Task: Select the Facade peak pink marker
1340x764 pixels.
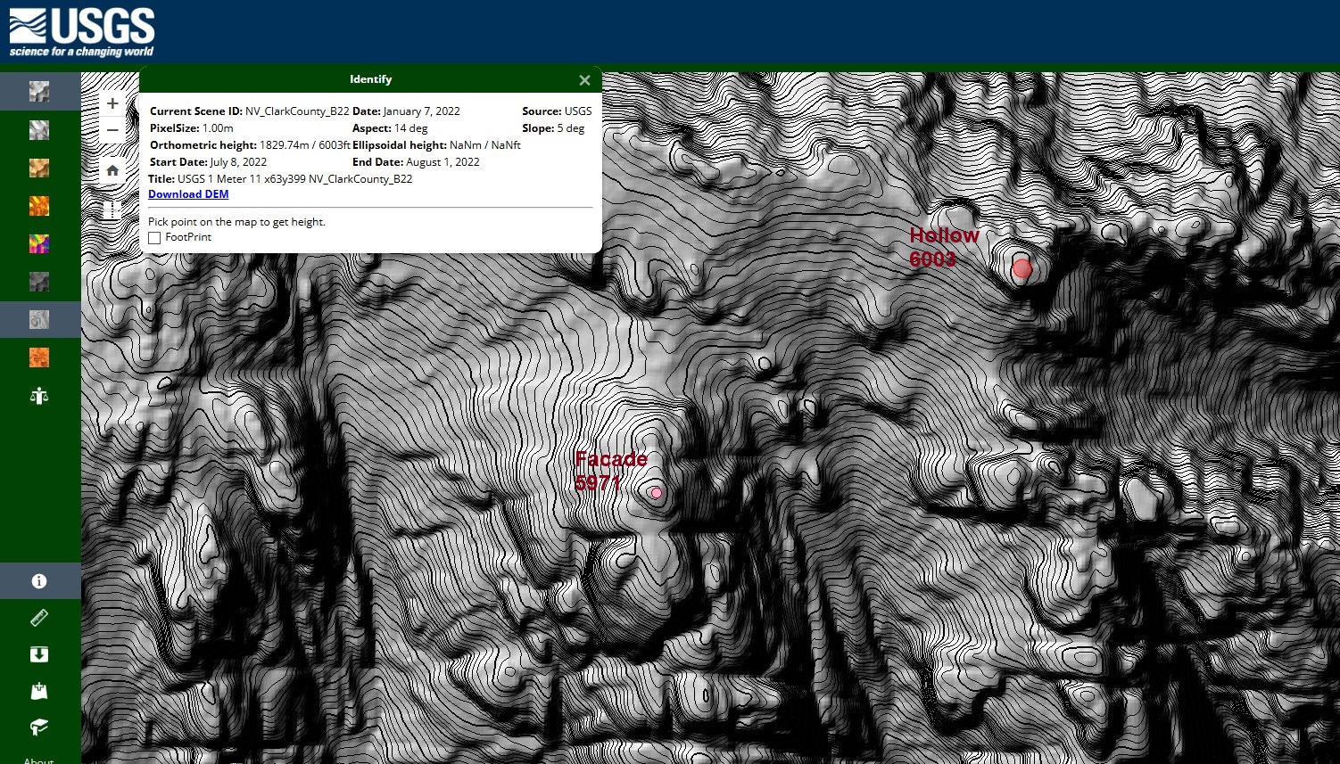Action: point(657,493)
